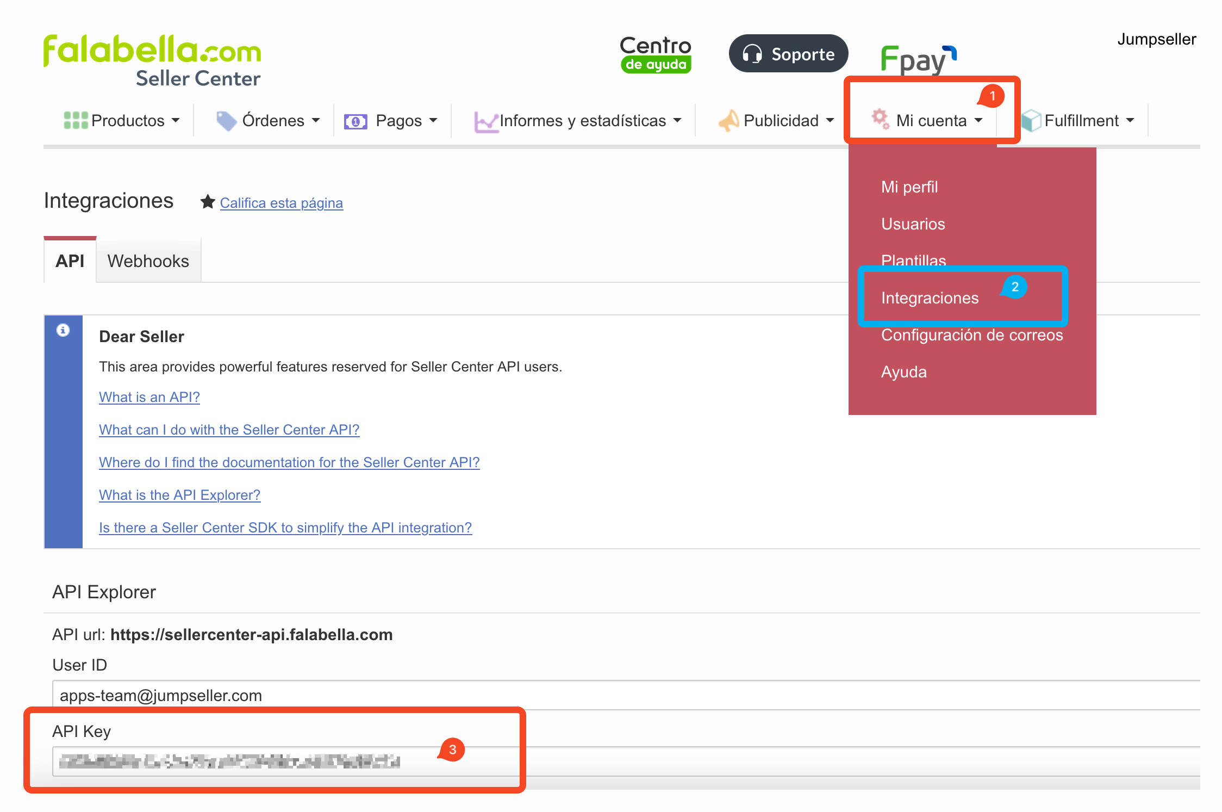The image size is (1222, 812).
Task: Open the Fpay logo link
Action: (918, 59)
